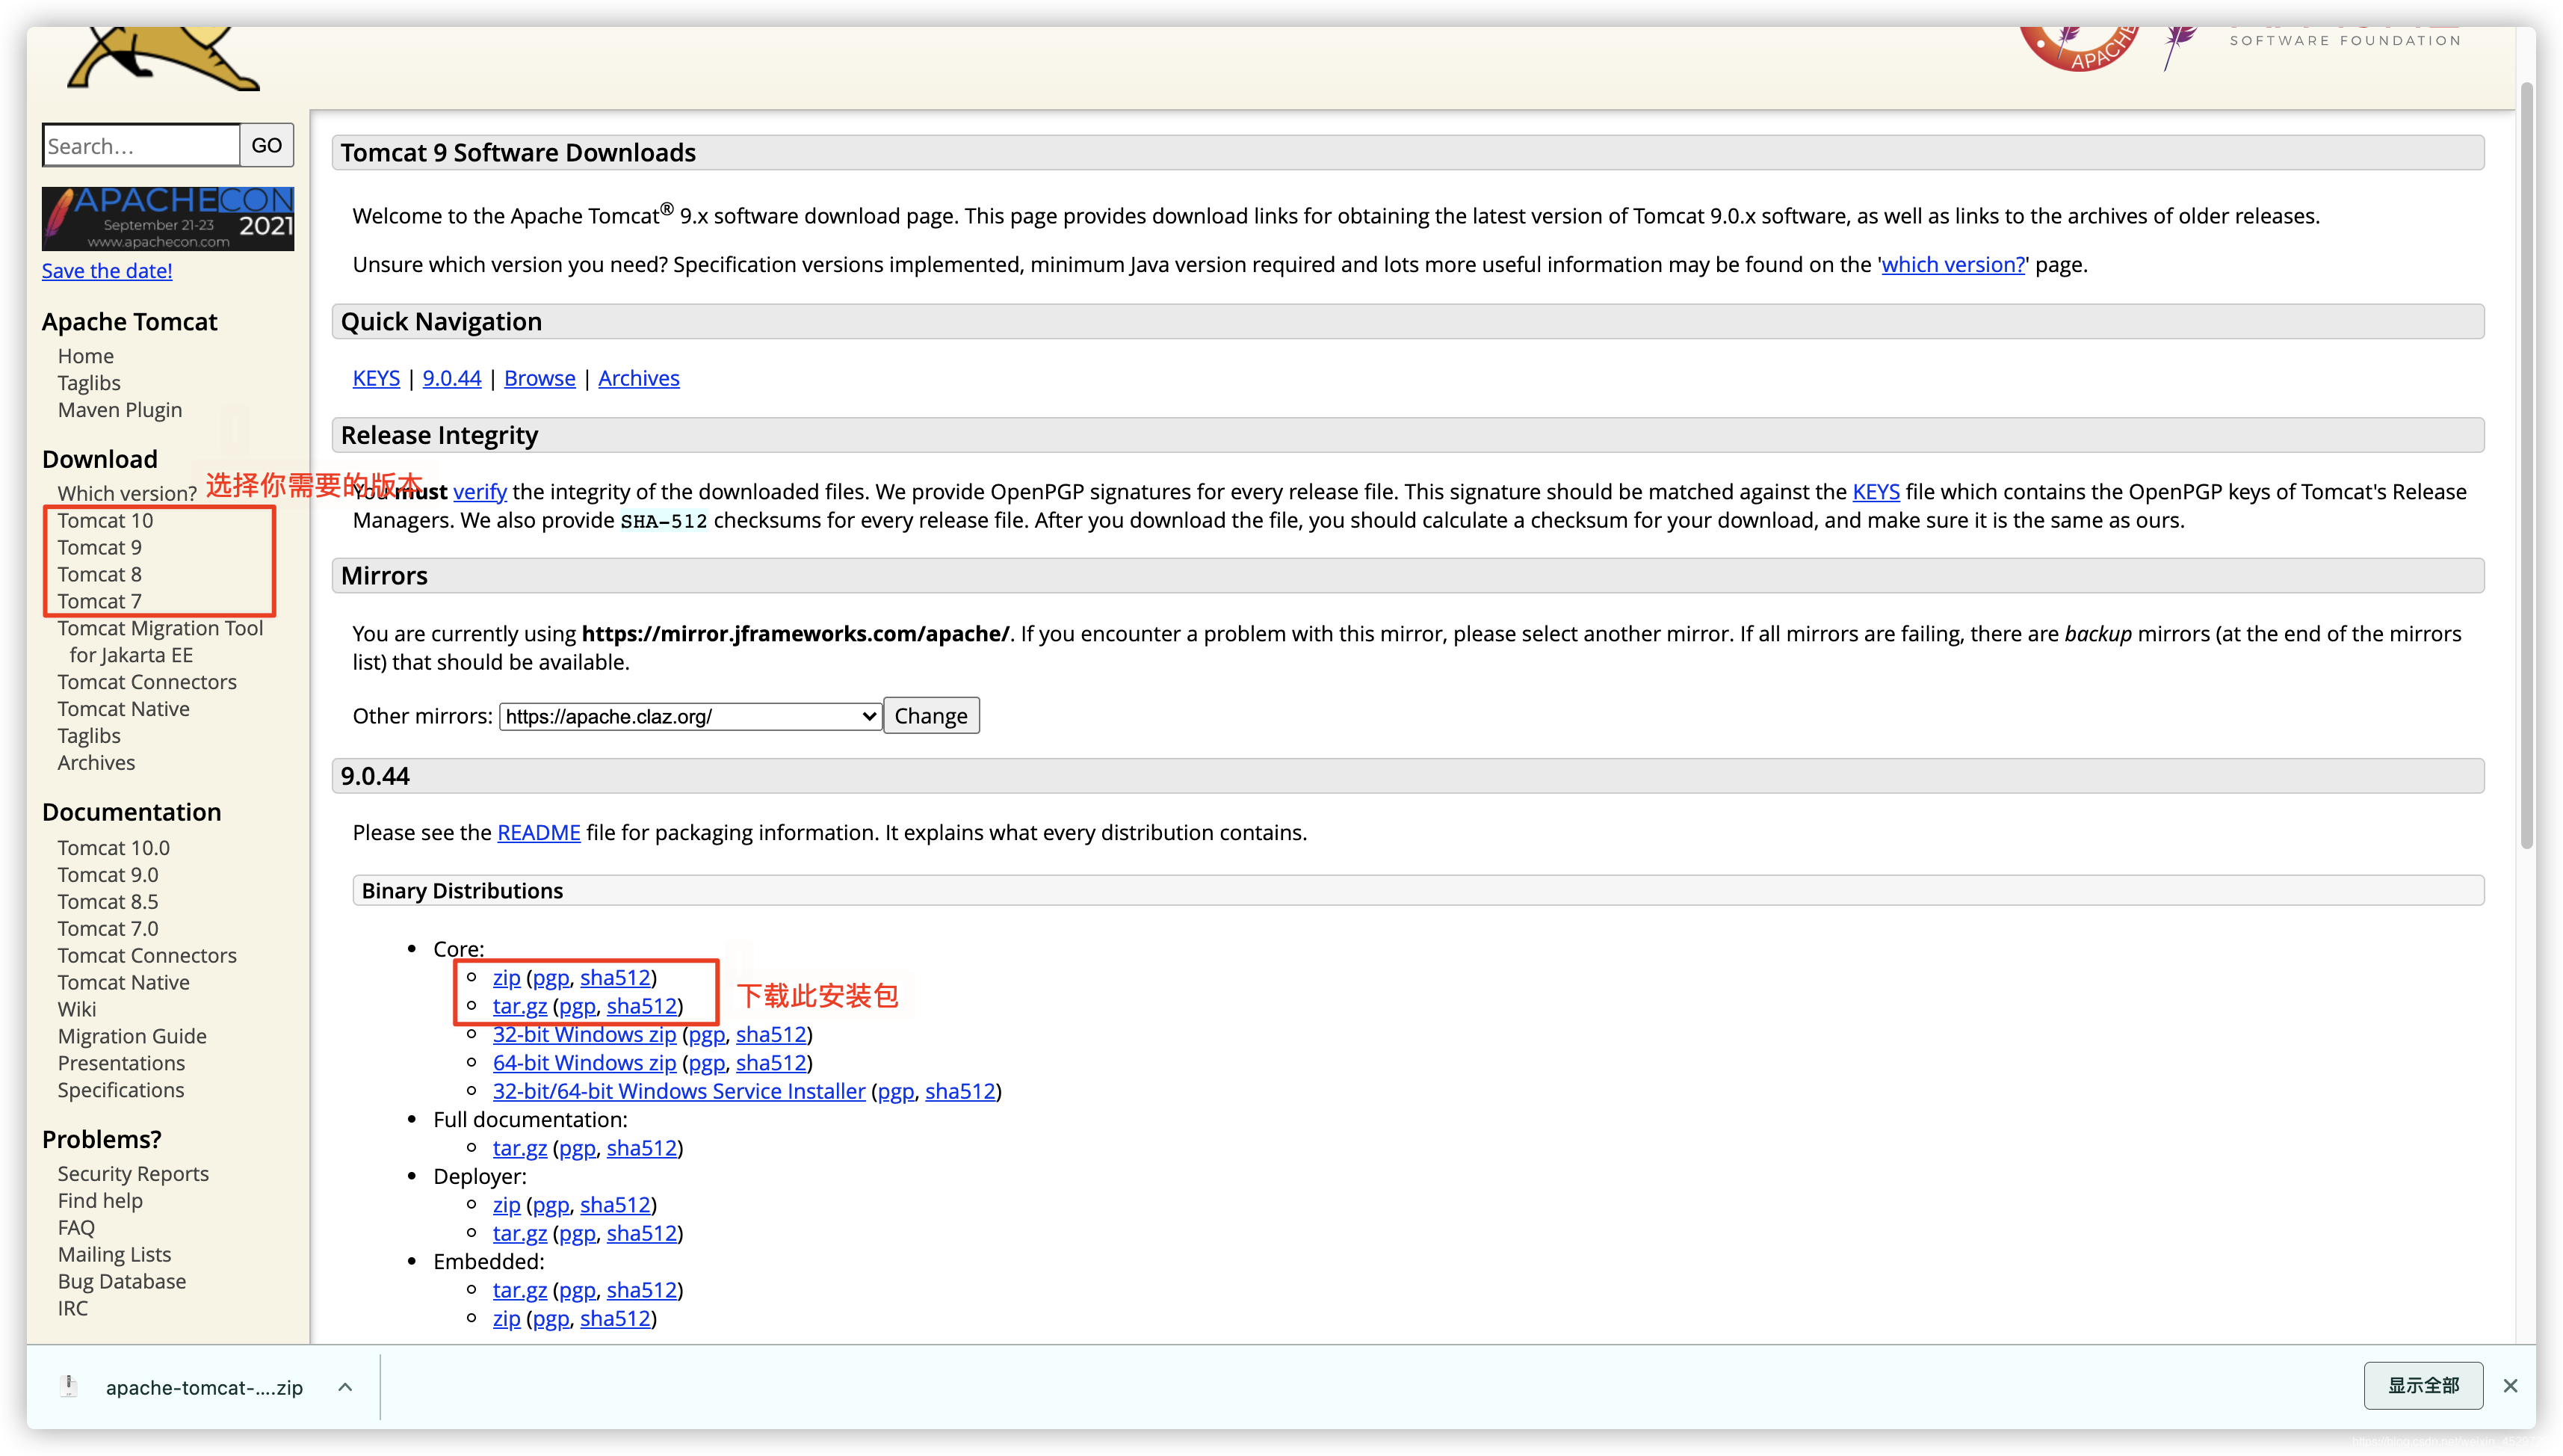Download Embedded tar.gz
Image resolution: width=2563 pixels, height=1456 pixels.
point(520,1290)
